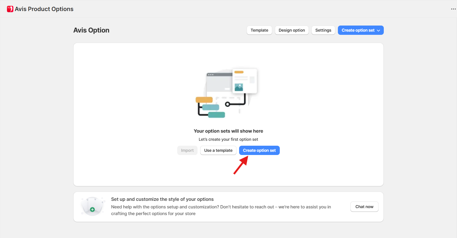The image size is (457, 238).
Task: Go to Design option
Action: [x=292, y=30]
